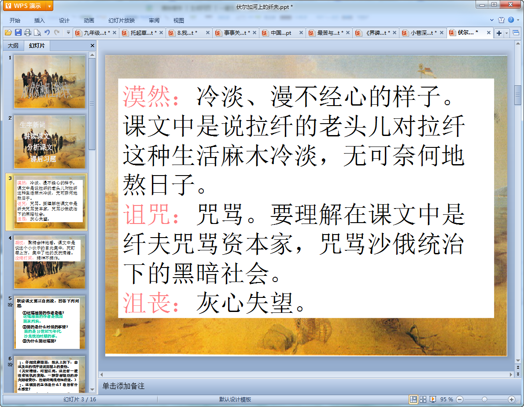Open the 开始 menu tab

[x=15, y=20]
